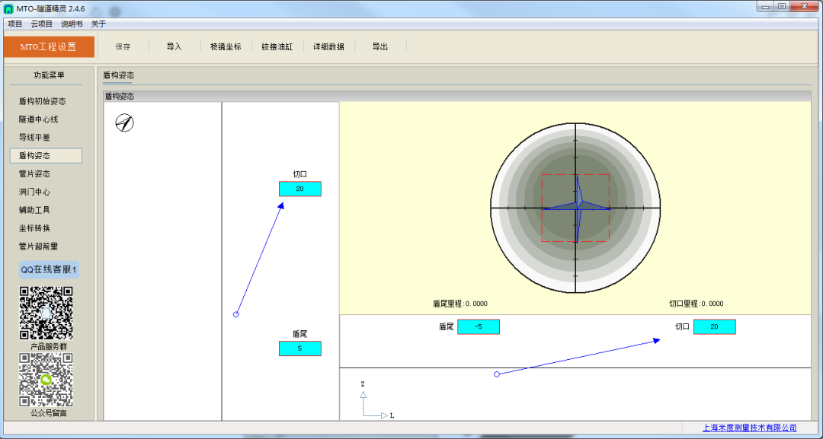This screenshot has width=823, height=439.
Task: Select 隧道中心线 in the function menu
Action: (39, 119)
